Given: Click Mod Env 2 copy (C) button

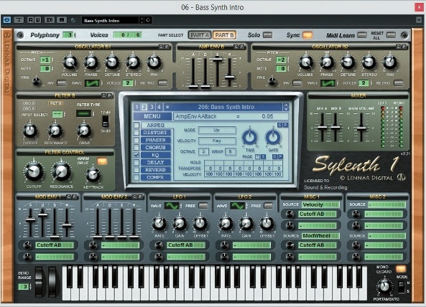Looking at the screenshot, I should (135, 197).
